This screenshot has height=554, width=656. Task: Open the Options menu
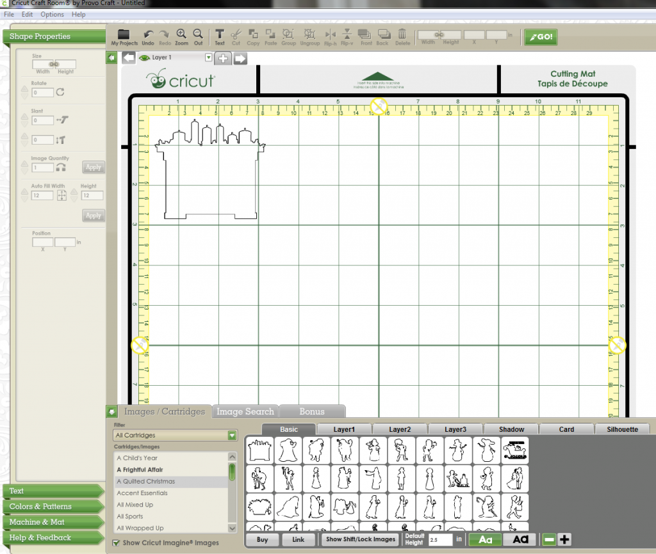(53, 14)
